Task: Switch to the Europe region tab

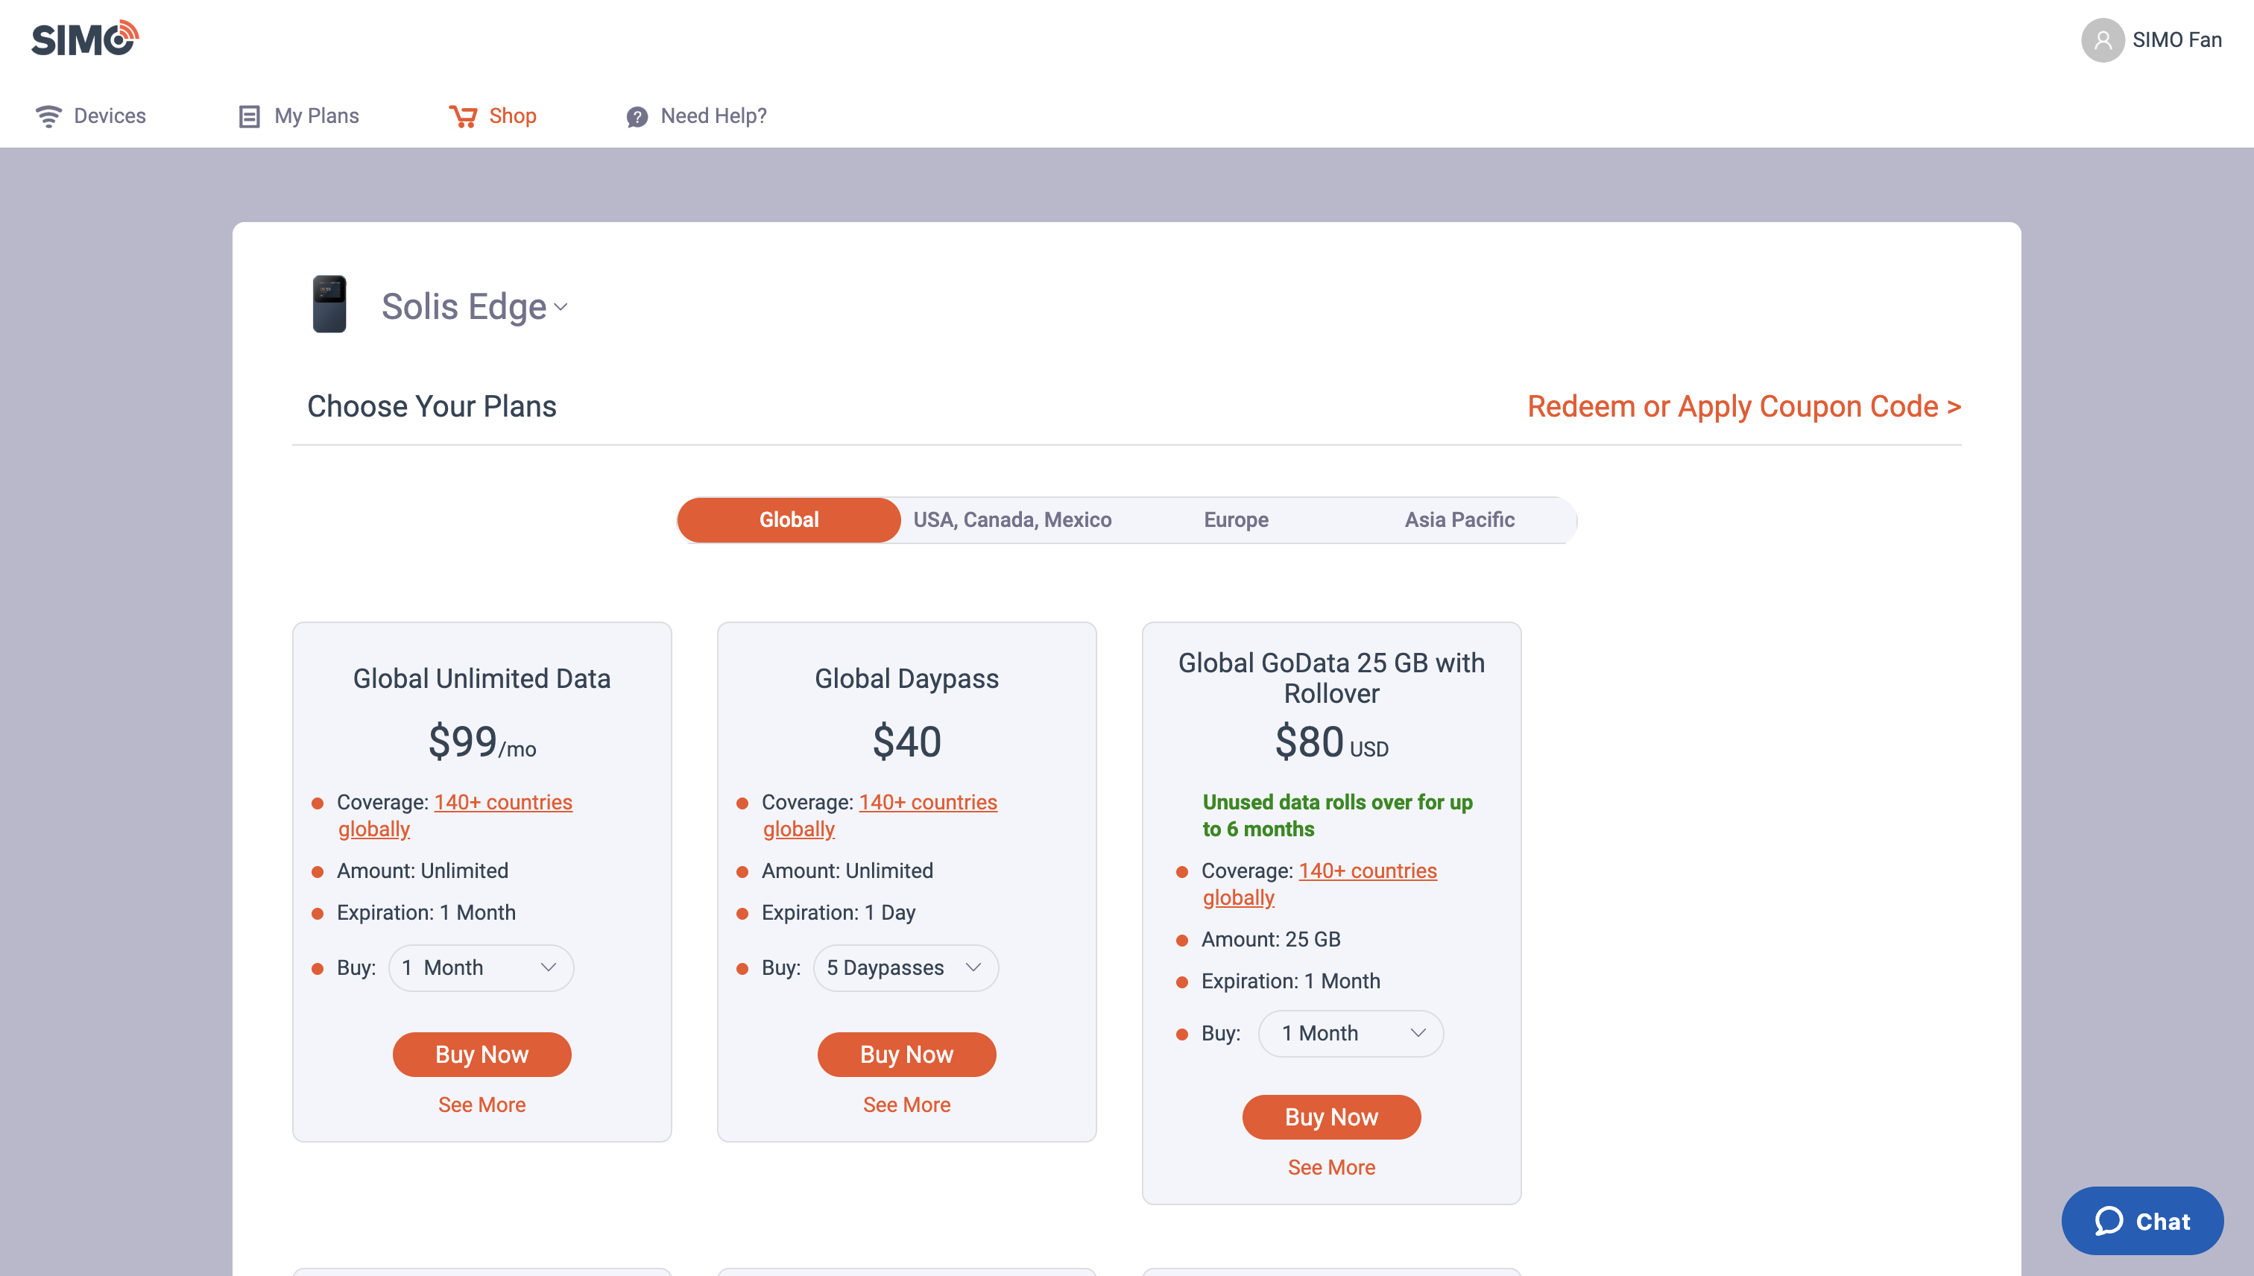Action: coord(1236,519)
